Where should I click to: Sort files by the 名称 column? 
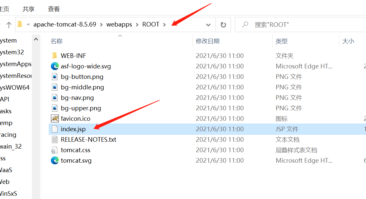[57, 41]
